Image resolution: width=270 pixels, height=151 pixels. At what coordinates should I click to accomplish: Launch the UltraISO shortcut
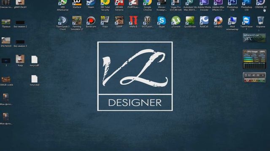point(218,22)
